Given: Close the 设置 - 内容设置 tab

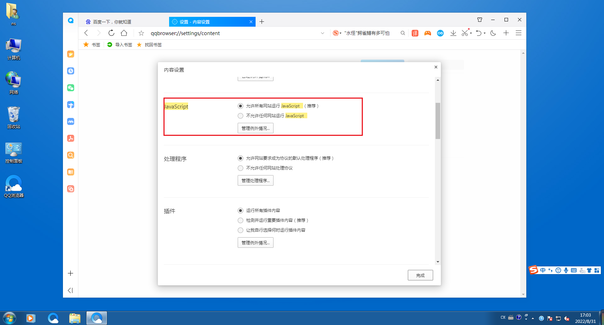Looking at the screenshot, I should pos(251,22).
